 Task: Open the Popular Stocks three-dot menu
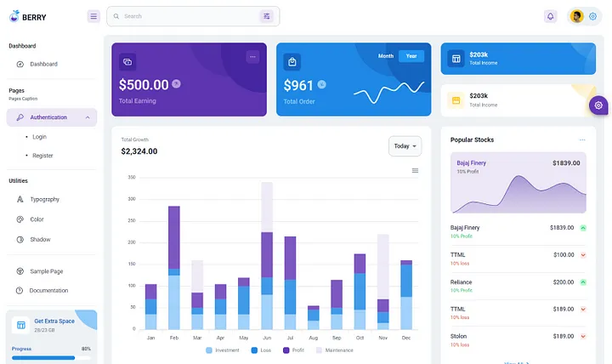(x=582, y=139)
